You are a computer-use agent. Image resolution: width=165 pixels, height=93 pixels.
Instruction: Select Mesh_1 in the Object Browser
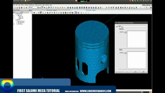[21, 24]
